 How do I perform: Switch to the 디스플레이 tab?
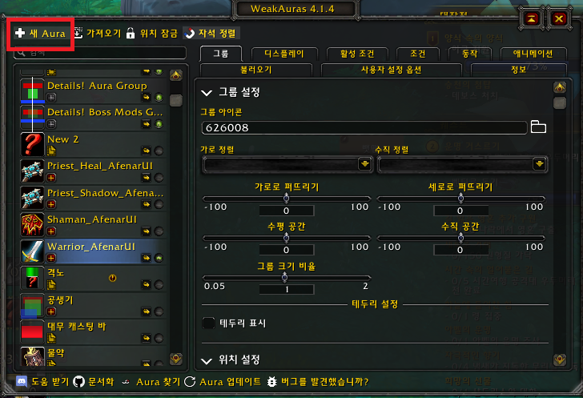(x=284, y=54)
